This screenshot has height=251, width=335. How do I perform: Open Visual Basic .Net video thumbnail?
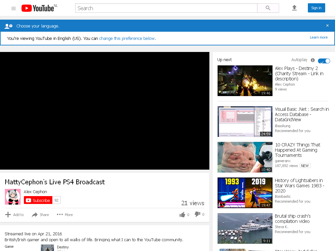245,122
